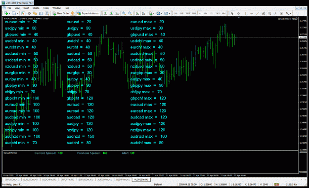Open the Charts menu
The width and height of the screenshot is (309, 188).
pyautogui.click(x=36, y=8)
